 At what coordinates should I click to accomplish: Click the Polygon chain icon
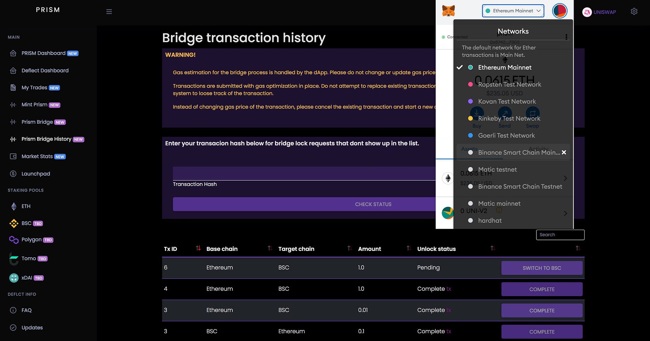14,240
